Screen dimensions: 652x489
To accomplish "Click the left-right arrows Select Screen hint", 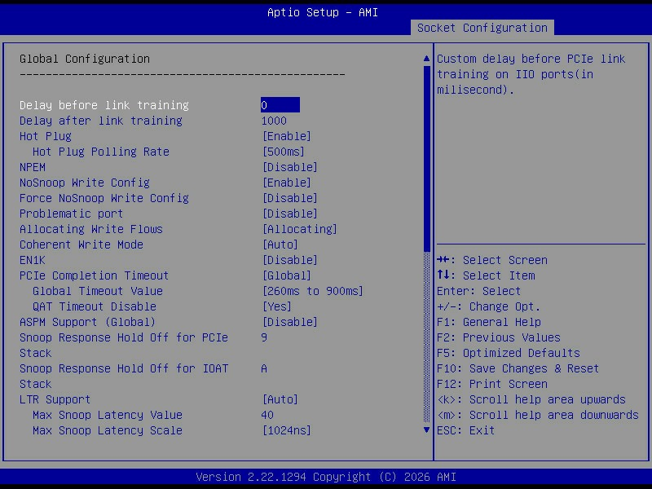I will pyautogui.click(x=492, y=260).
